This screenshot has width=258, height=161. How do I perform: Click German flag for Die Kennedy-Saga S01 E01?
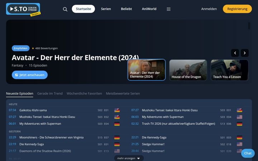click(117, 144)
